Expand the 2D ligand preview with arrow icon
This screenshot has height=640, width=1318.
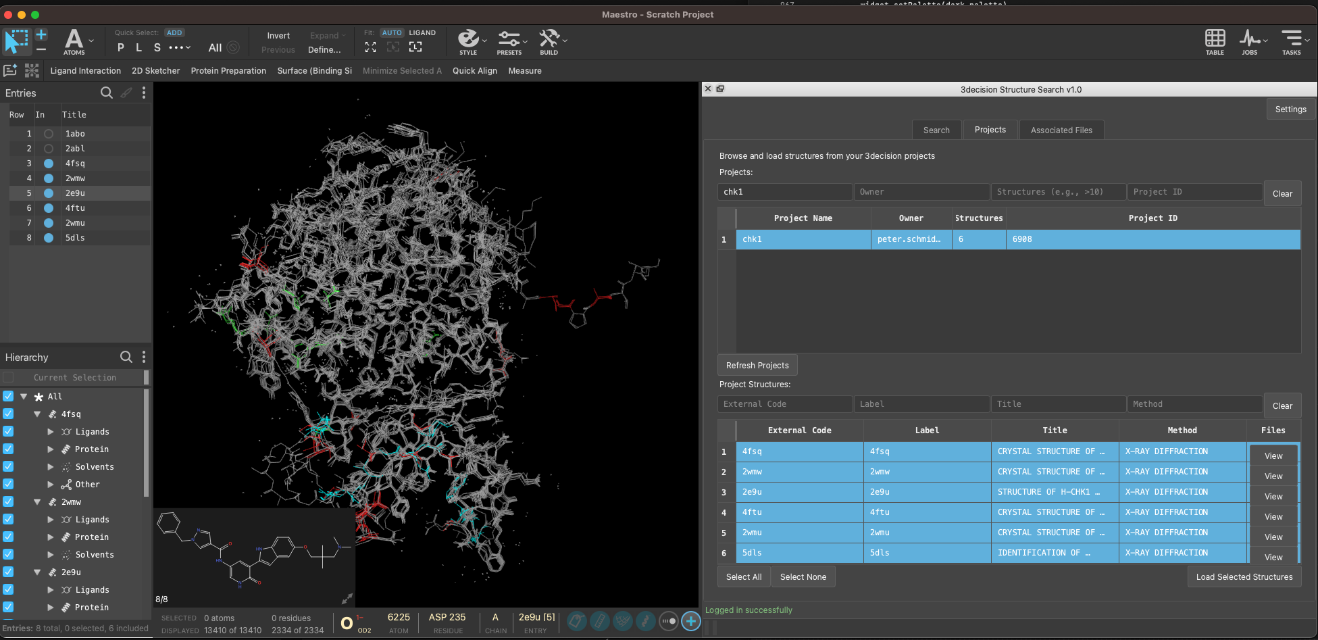point(347,598)
